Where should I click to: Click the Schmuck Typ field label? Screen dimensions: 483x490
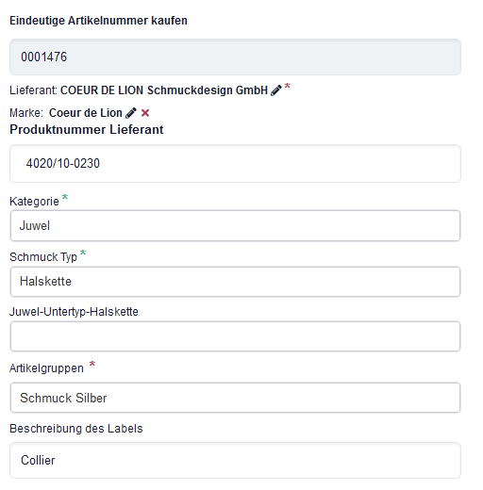(43, 257)
